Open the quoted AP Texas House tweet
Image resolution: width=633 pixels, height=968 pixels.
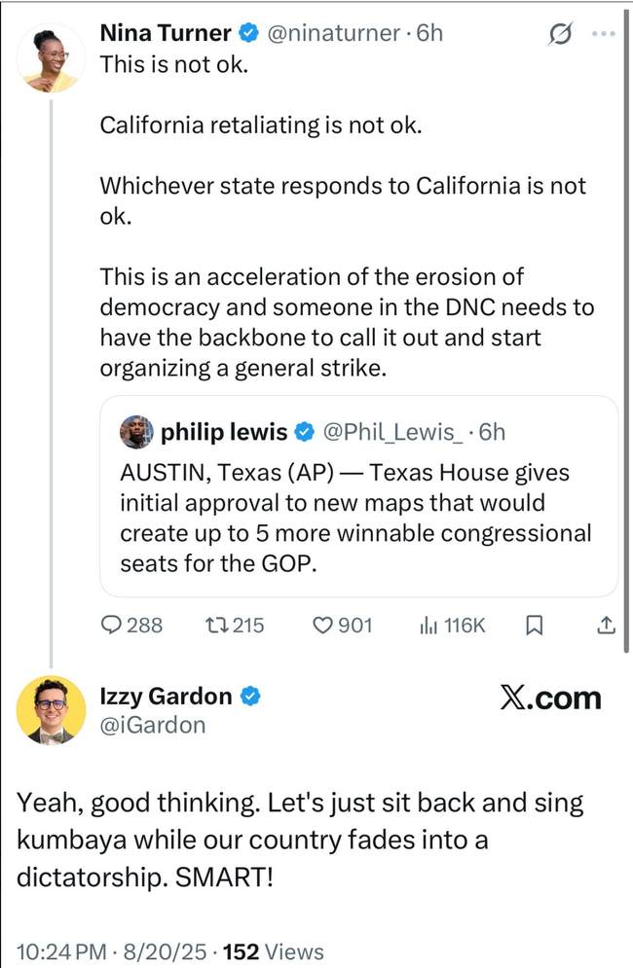click(x=359, y=496)
